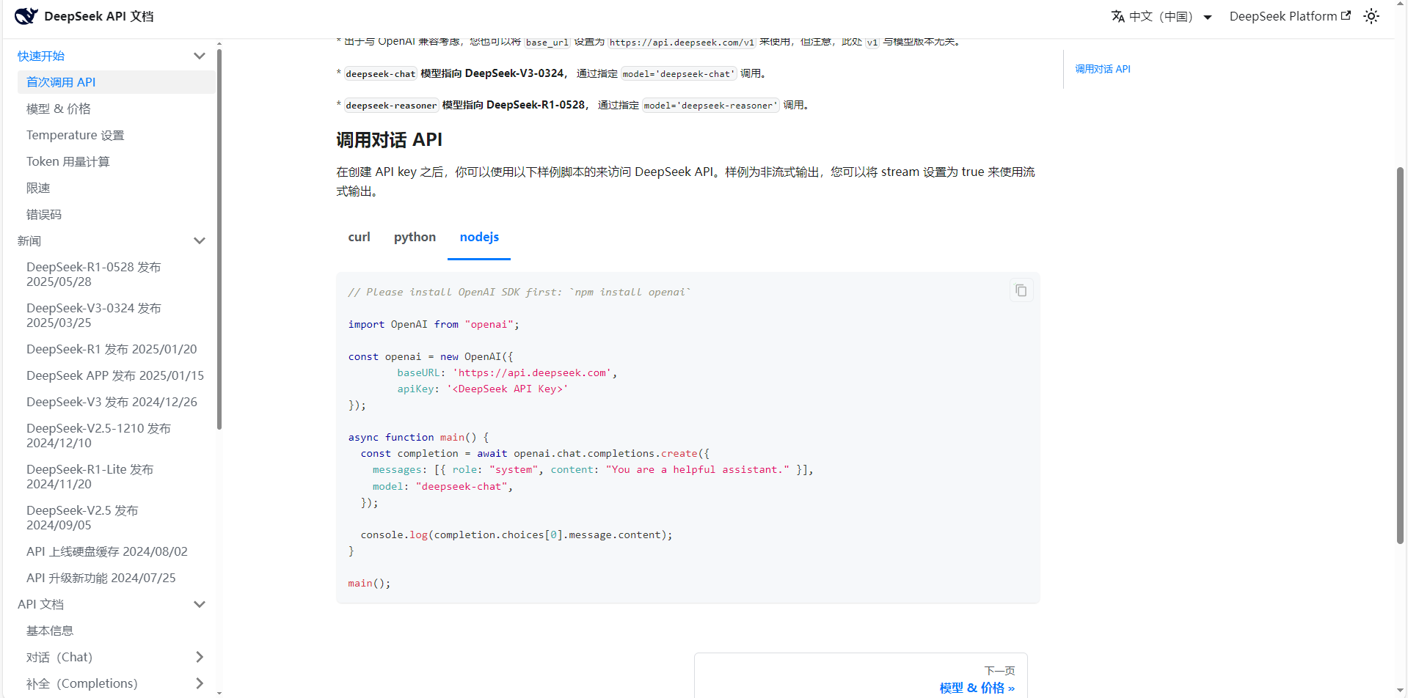The height and width of the screenshot is (698, 1408).
Task: Jump to 调用对话 API in table of contents
Action: [x=1103, y=69]
